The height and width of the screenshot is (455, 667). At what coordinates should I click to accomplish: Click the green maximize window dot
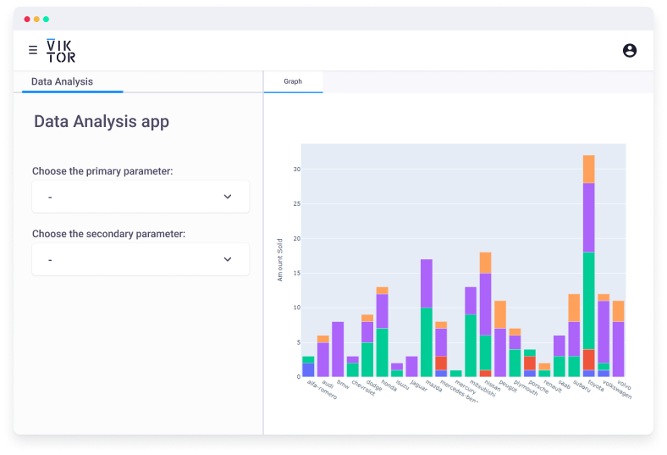[x=46, y=19]
